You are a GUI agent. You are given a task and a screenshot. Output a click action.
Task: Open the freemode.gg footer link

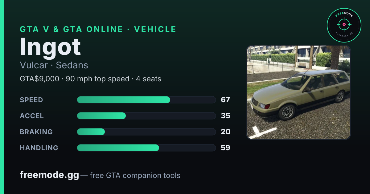[x=49, y=175]
